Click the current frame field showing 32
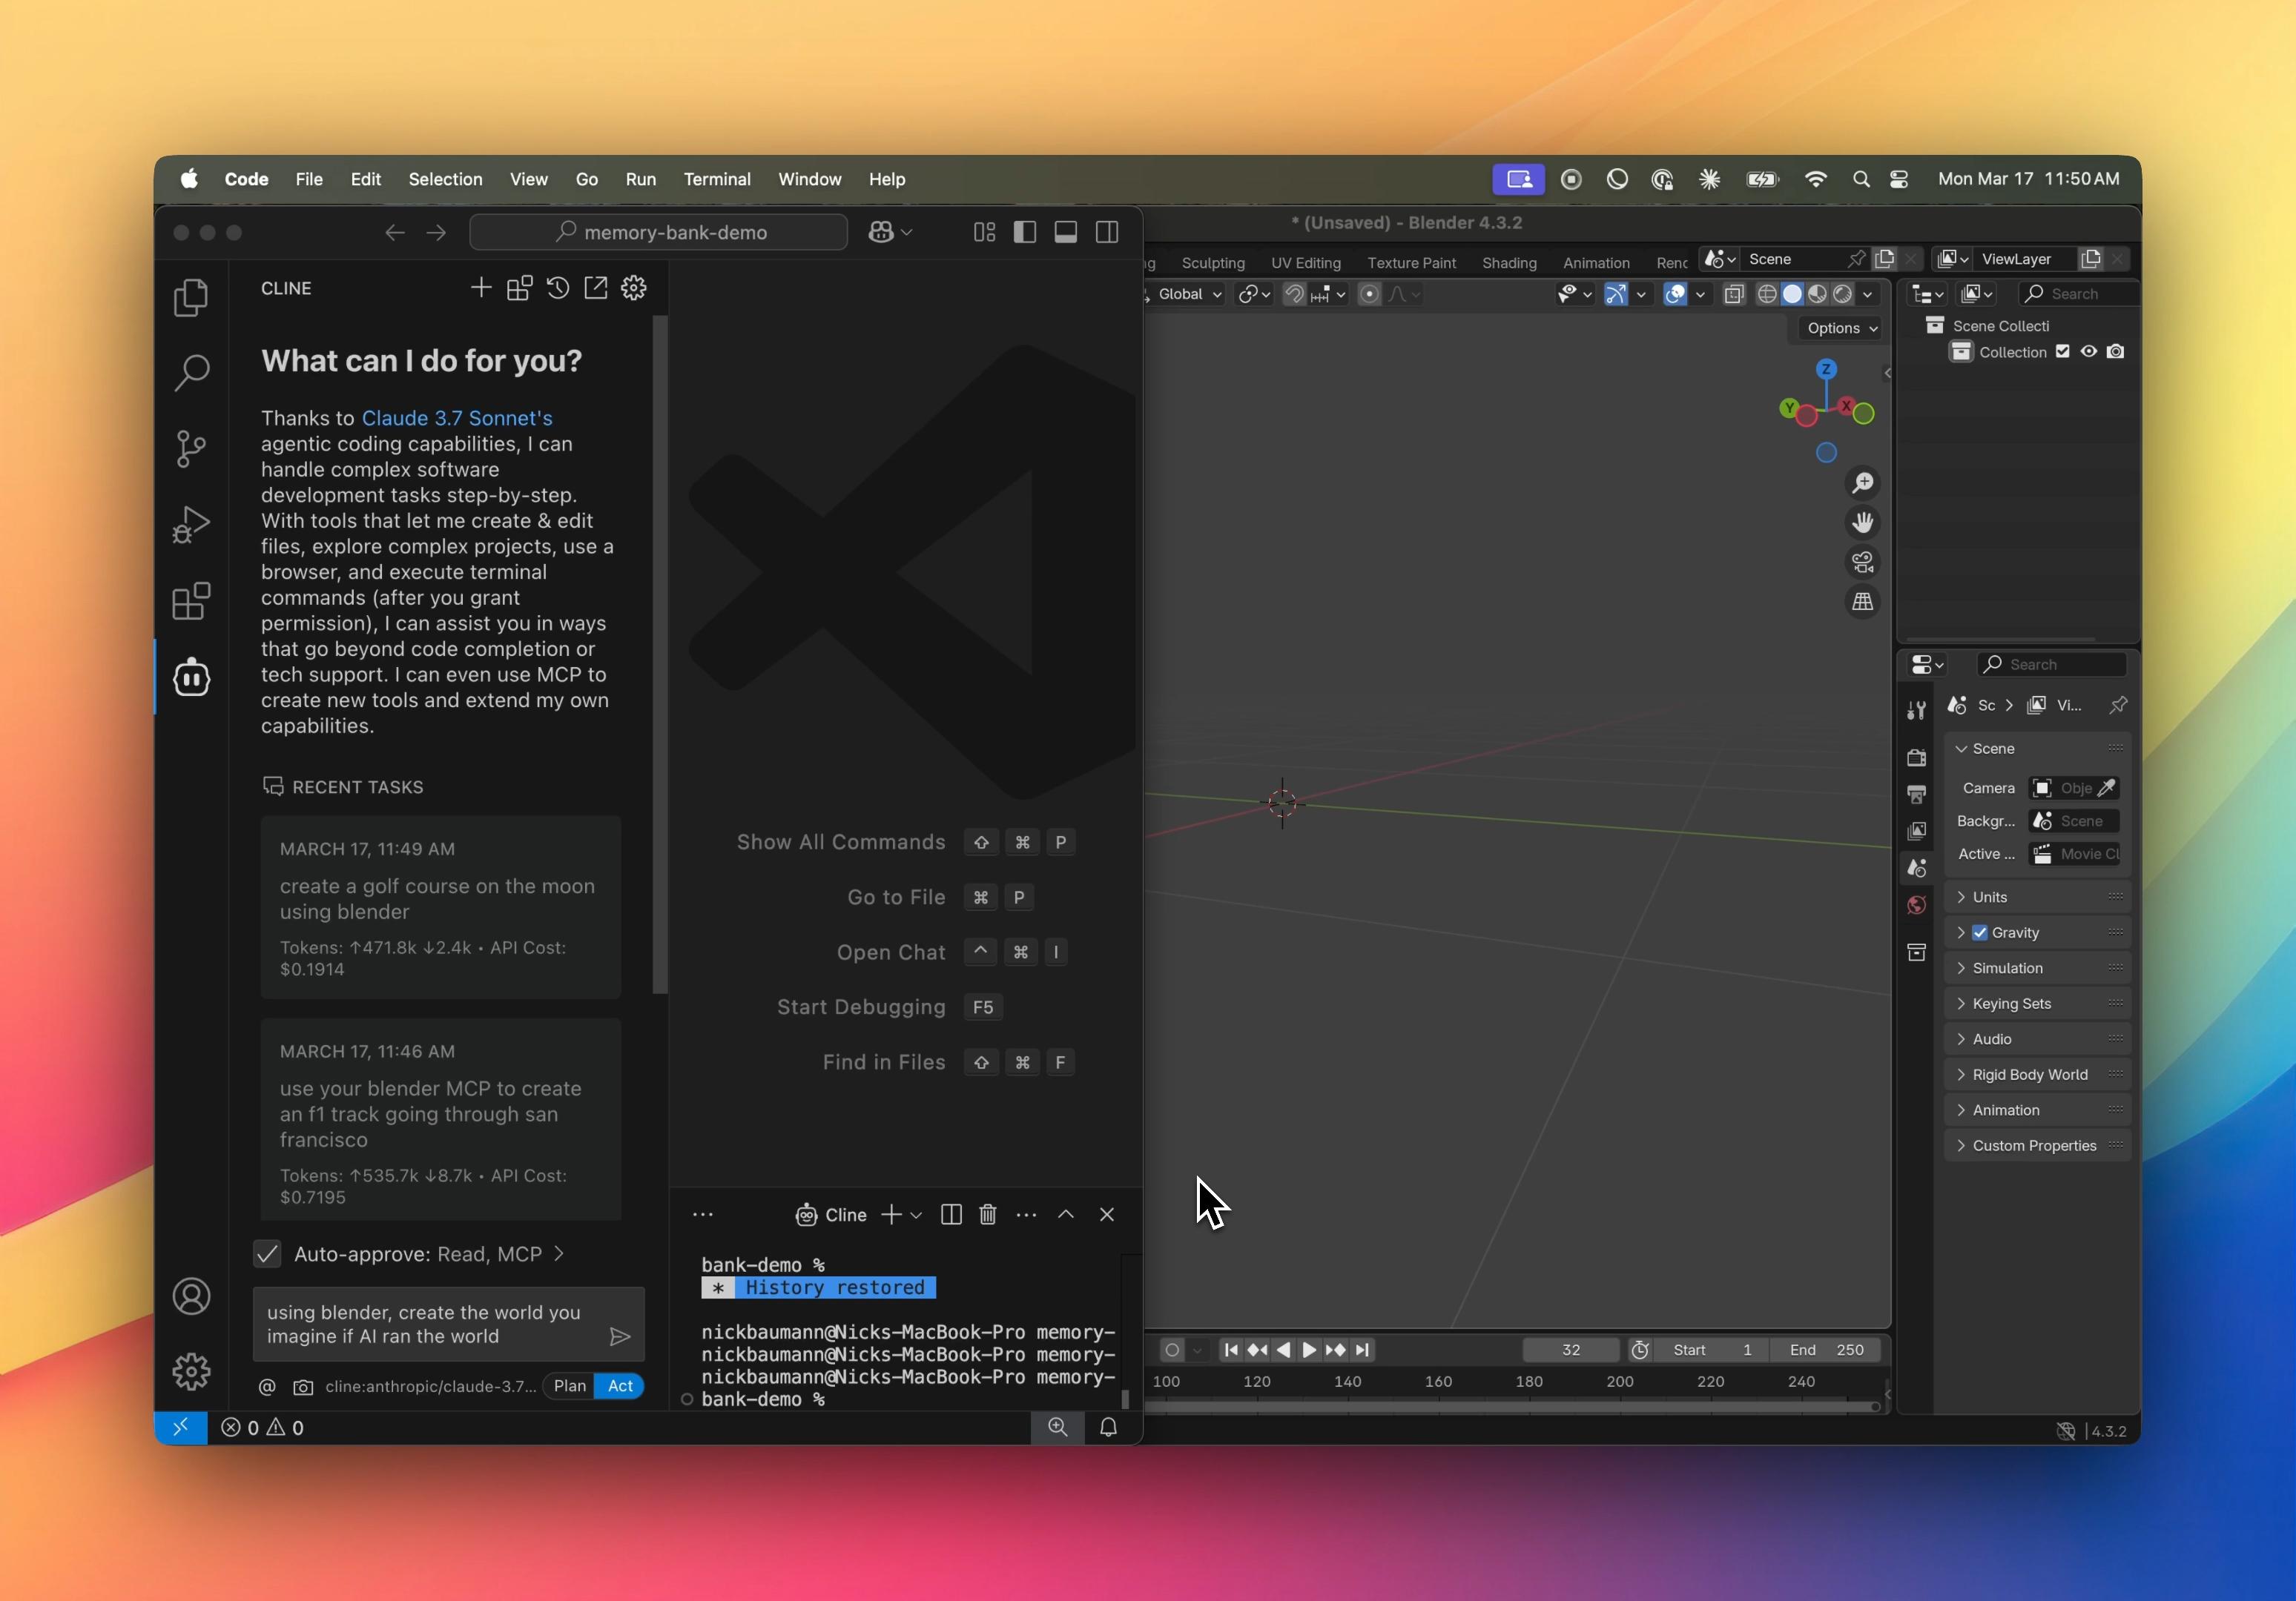Image resolution: width=2296 pixels, height=1601 pixels. 1570,1350
